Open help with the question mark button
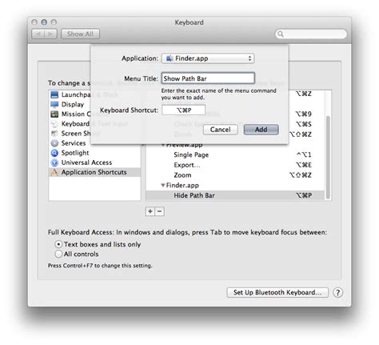The height and width of the screenshot is (345, 379). (337, 292)
